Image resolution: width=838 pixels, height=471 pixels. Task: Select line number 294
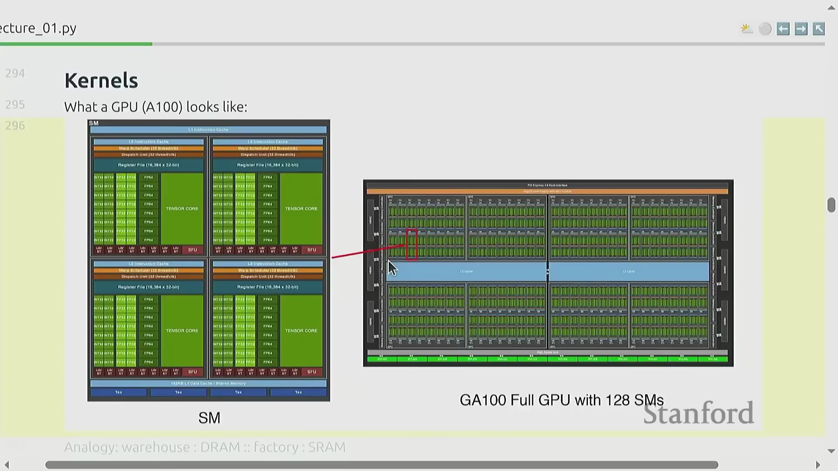click(15, 73)
